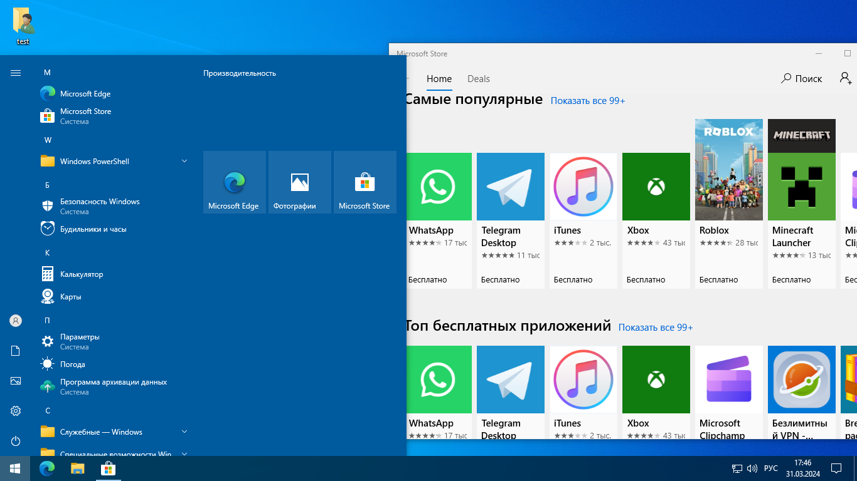Expand Служебные — Windows folder

(x=184, y=432)
